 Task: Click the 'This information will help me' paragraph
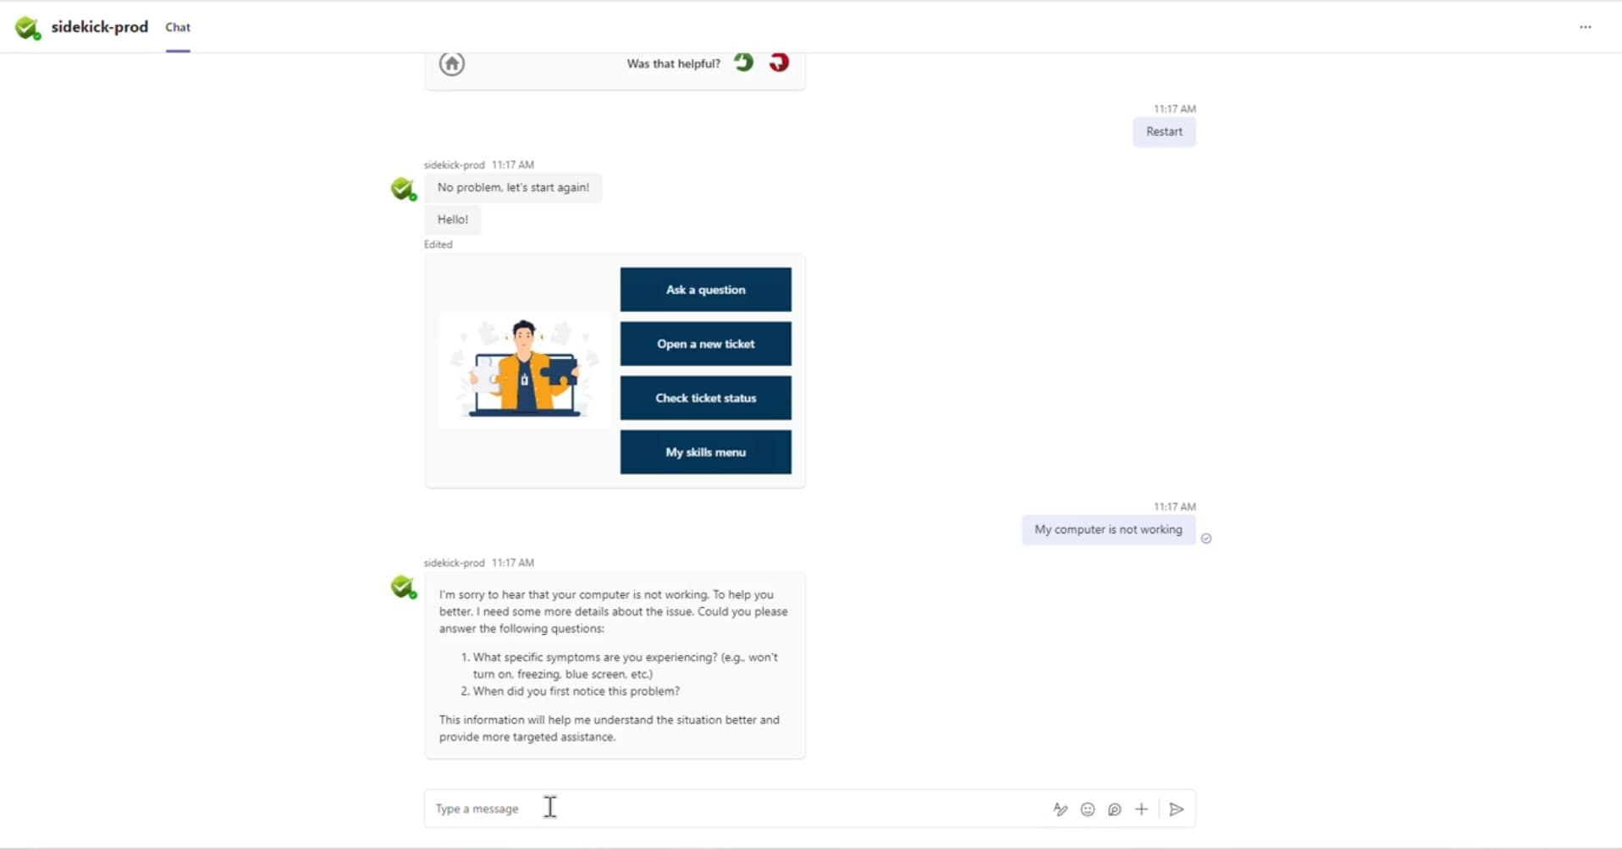[610, 728]
